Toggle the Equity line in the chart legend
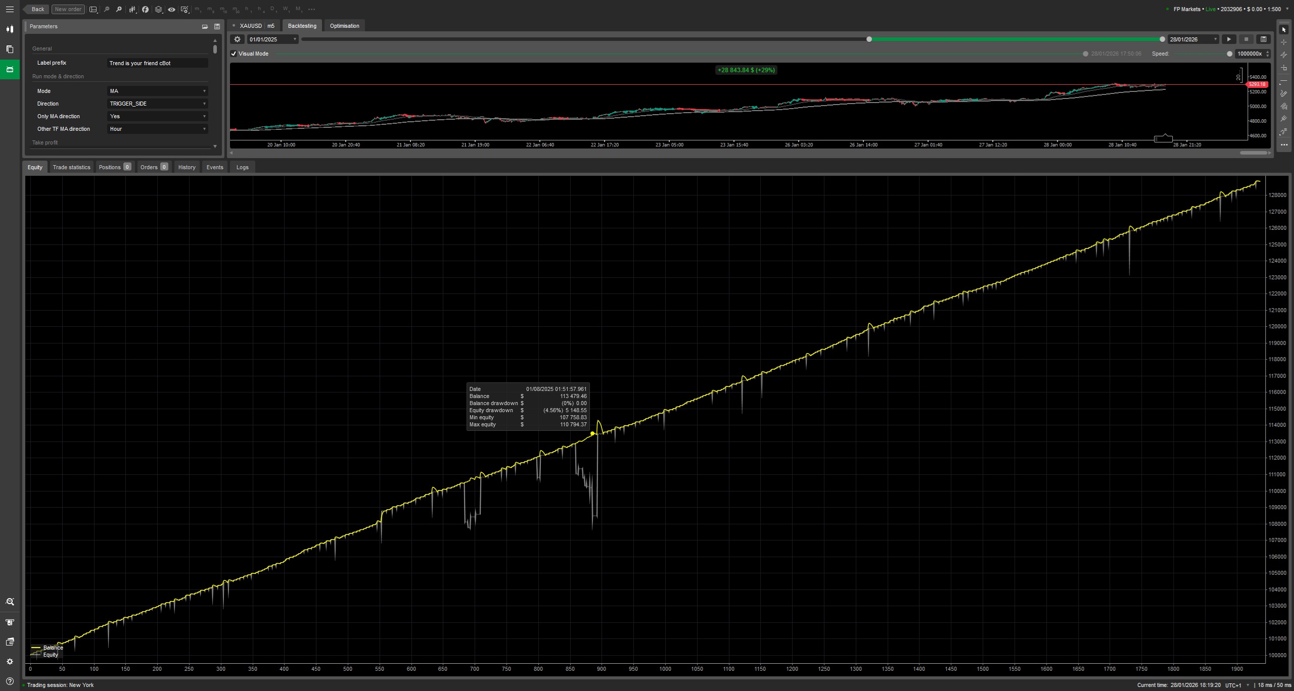The image size is (1294, 691). 51,655
